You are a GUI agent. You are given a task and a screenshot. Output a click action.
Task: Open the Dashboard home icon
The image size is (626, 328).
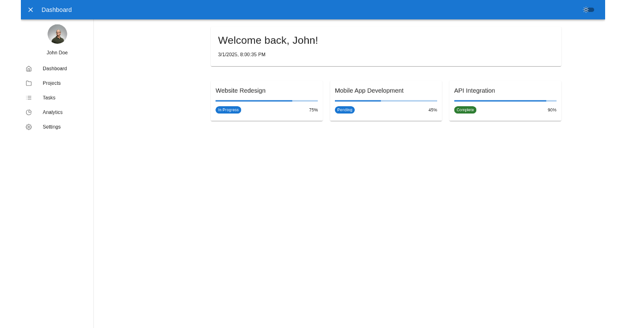(29, 68)
